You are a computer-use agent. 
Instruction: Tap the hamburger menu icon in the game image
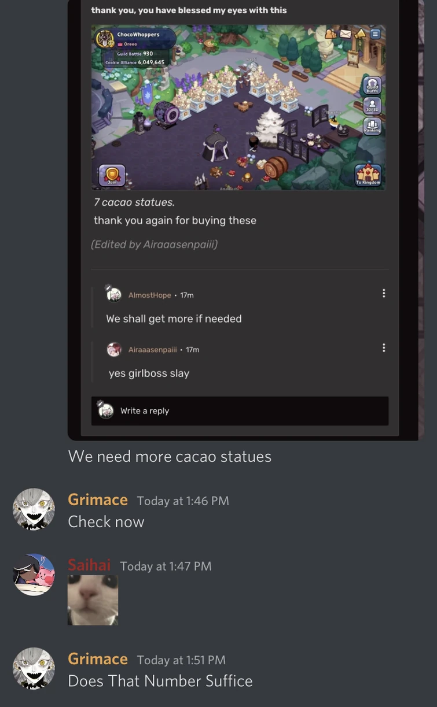click(x=376, y=34)
